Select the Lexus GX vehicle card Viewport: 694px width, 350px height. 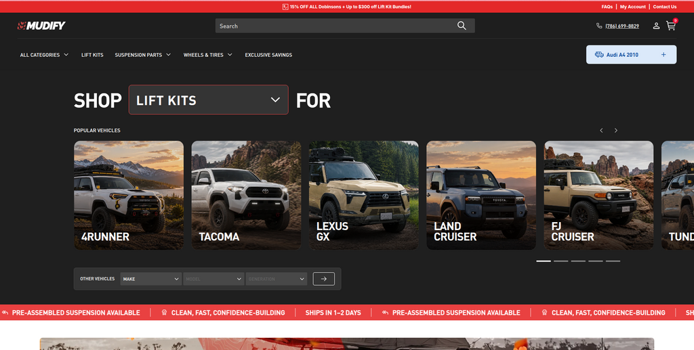click(x=364, y=196)
